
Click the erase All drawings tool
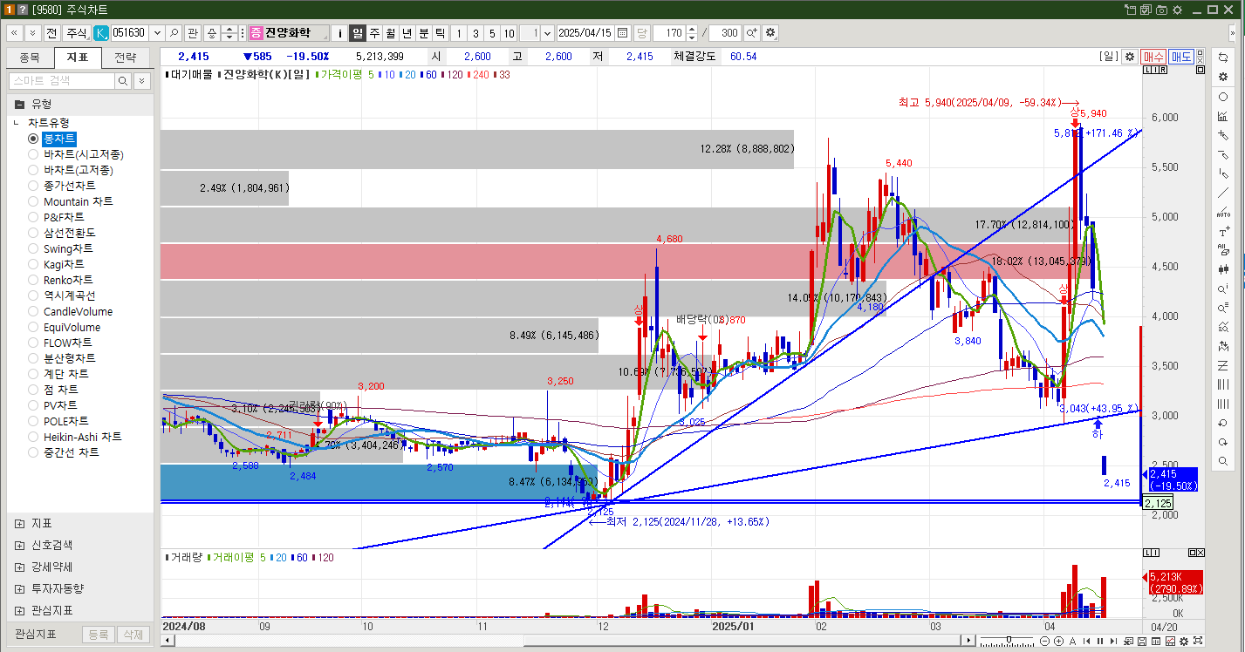(1223, 250)
